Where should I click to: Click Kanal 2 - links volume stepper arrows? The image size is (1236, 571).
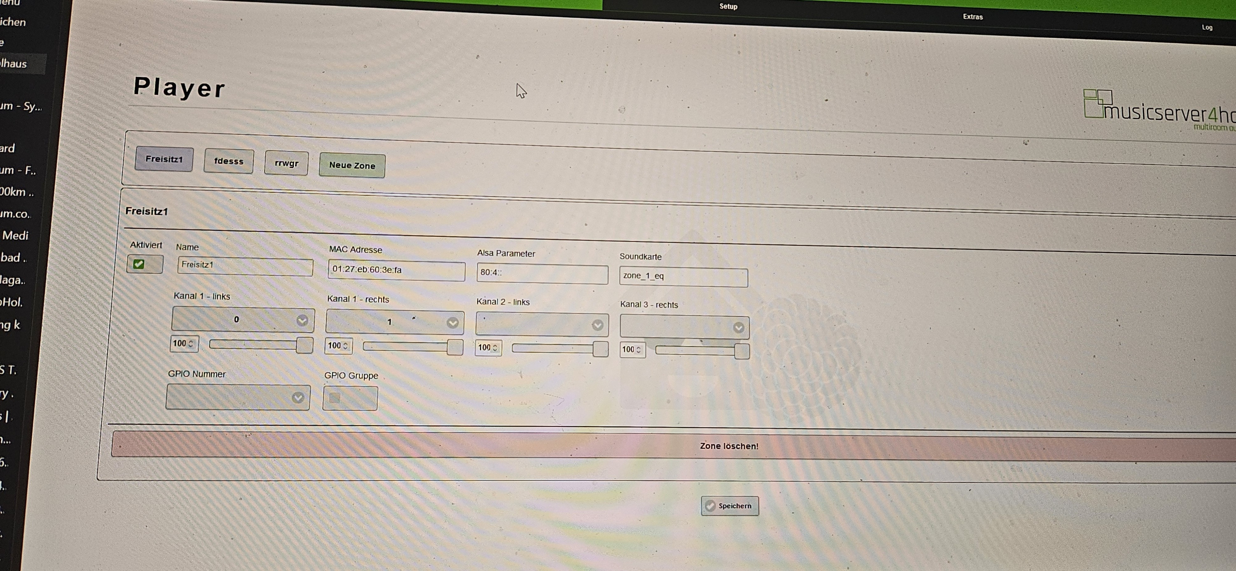coord(495,348)
